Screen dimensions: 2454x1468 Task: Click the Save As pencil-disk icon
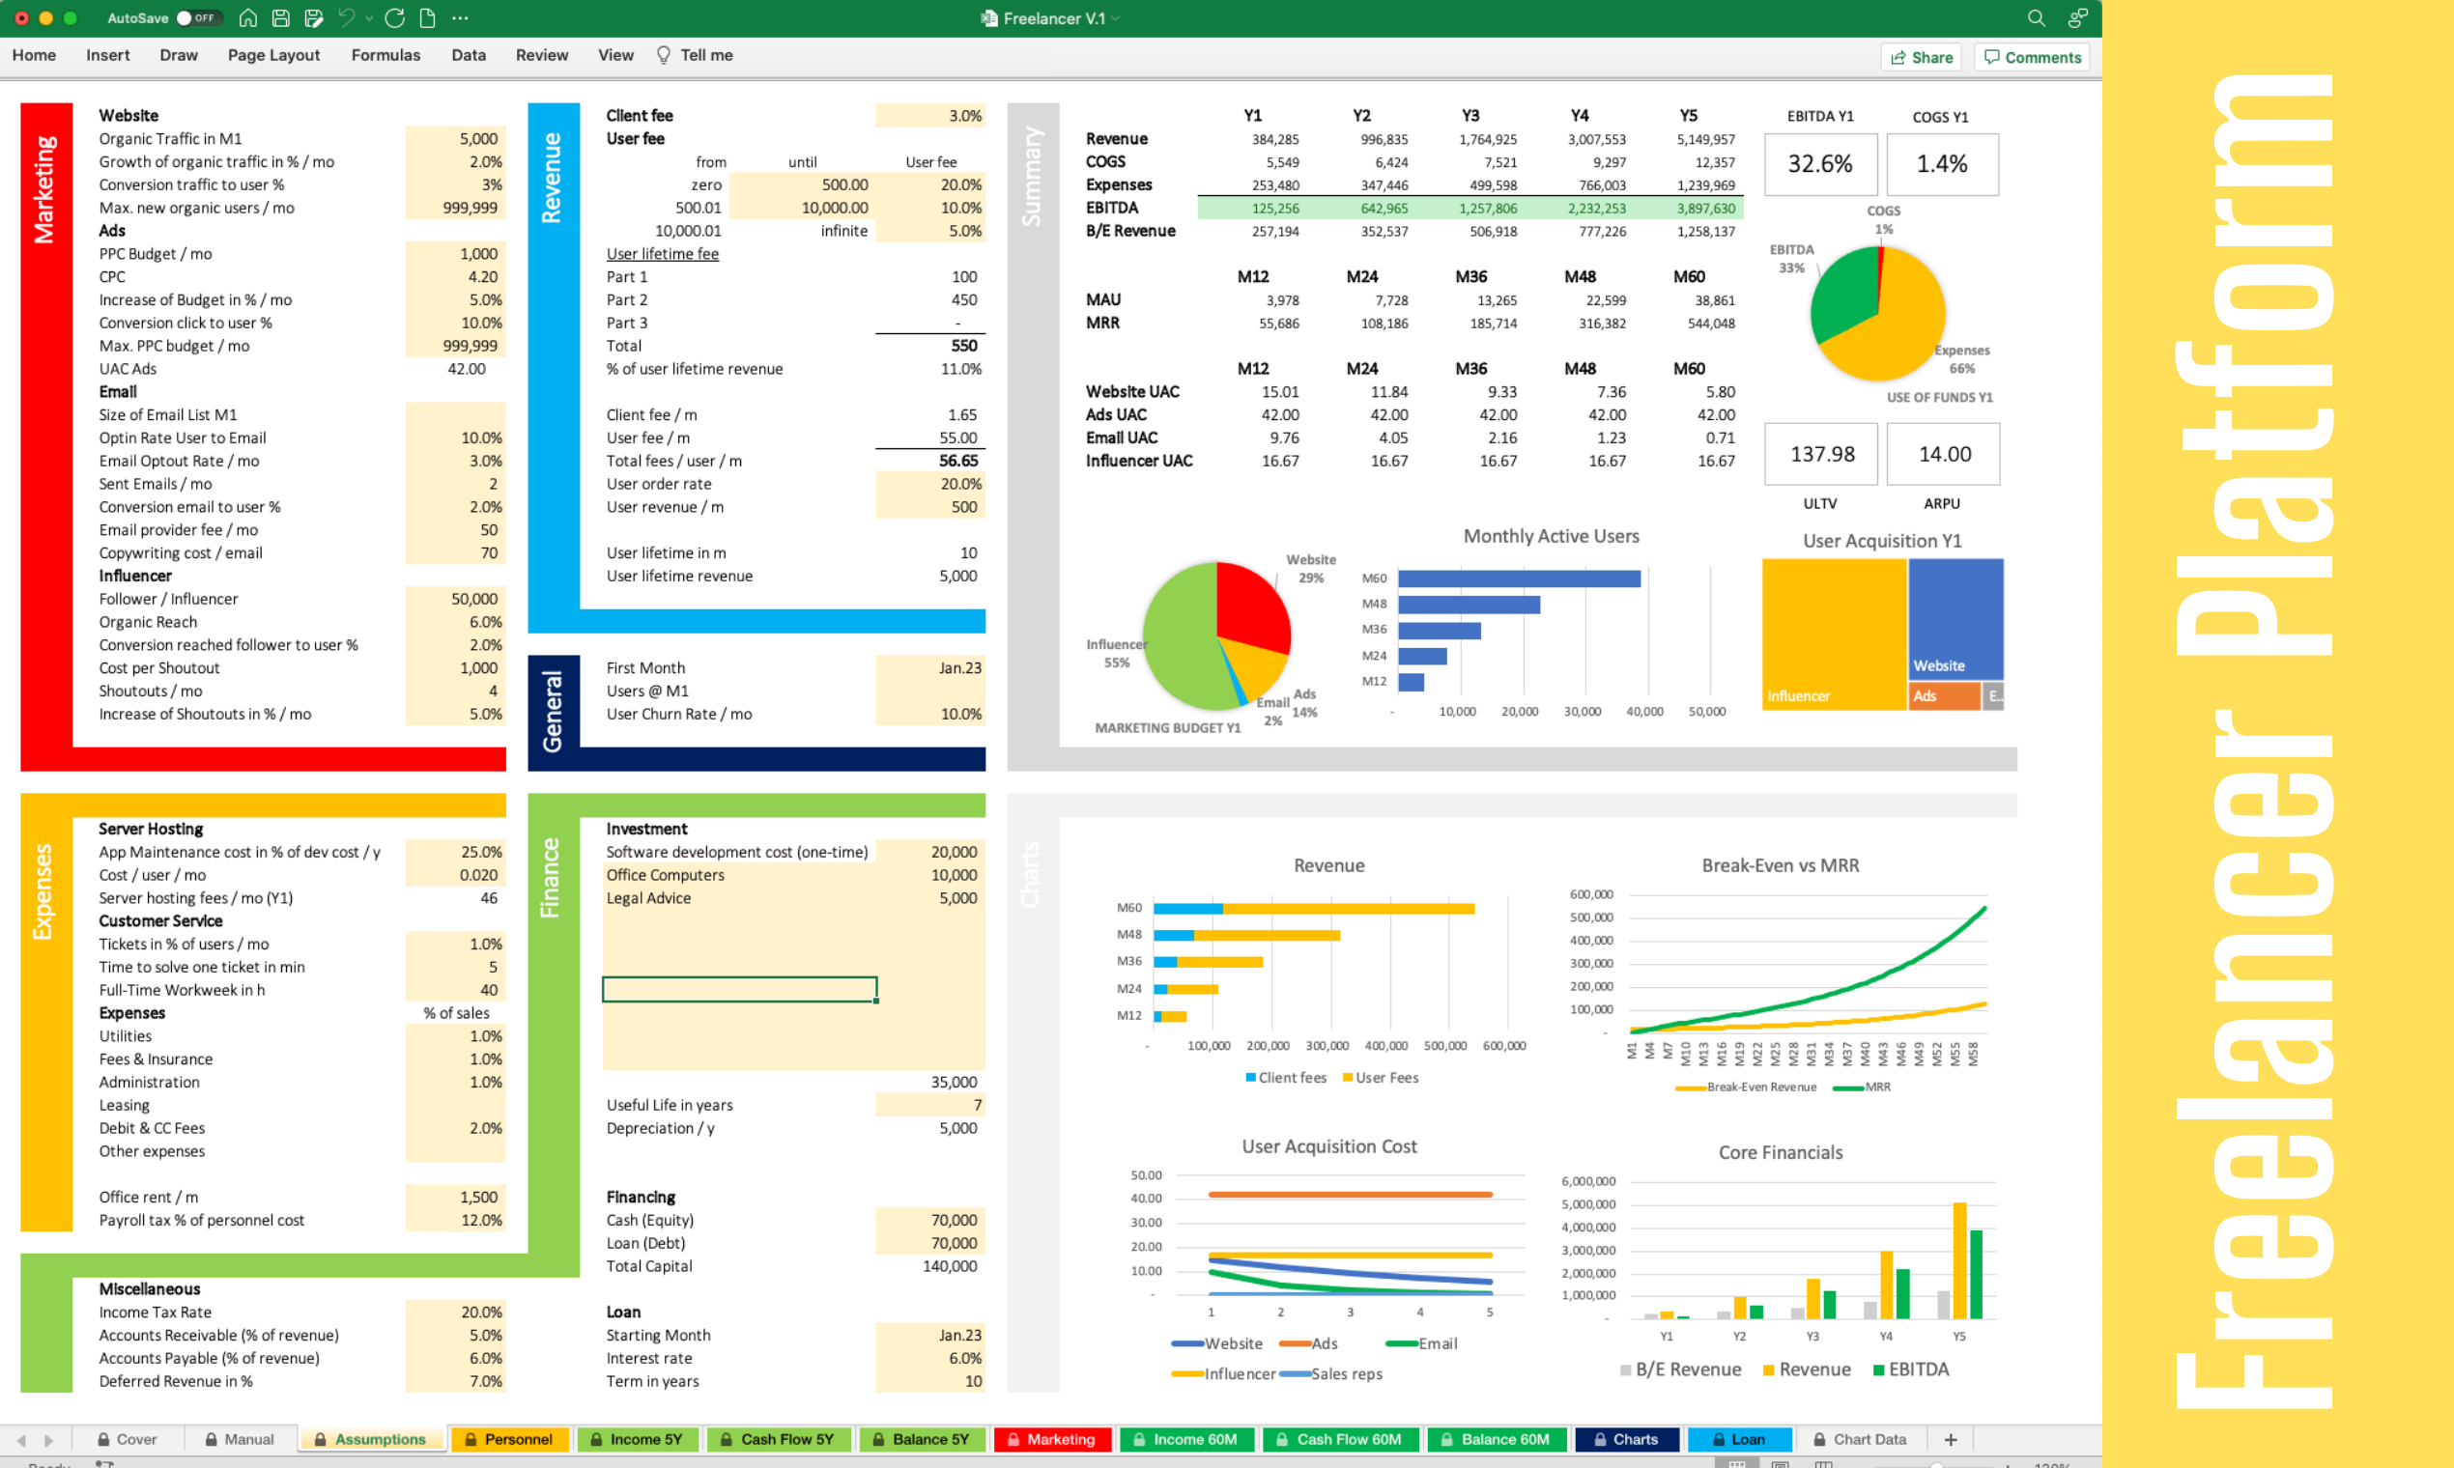[314, 17]
